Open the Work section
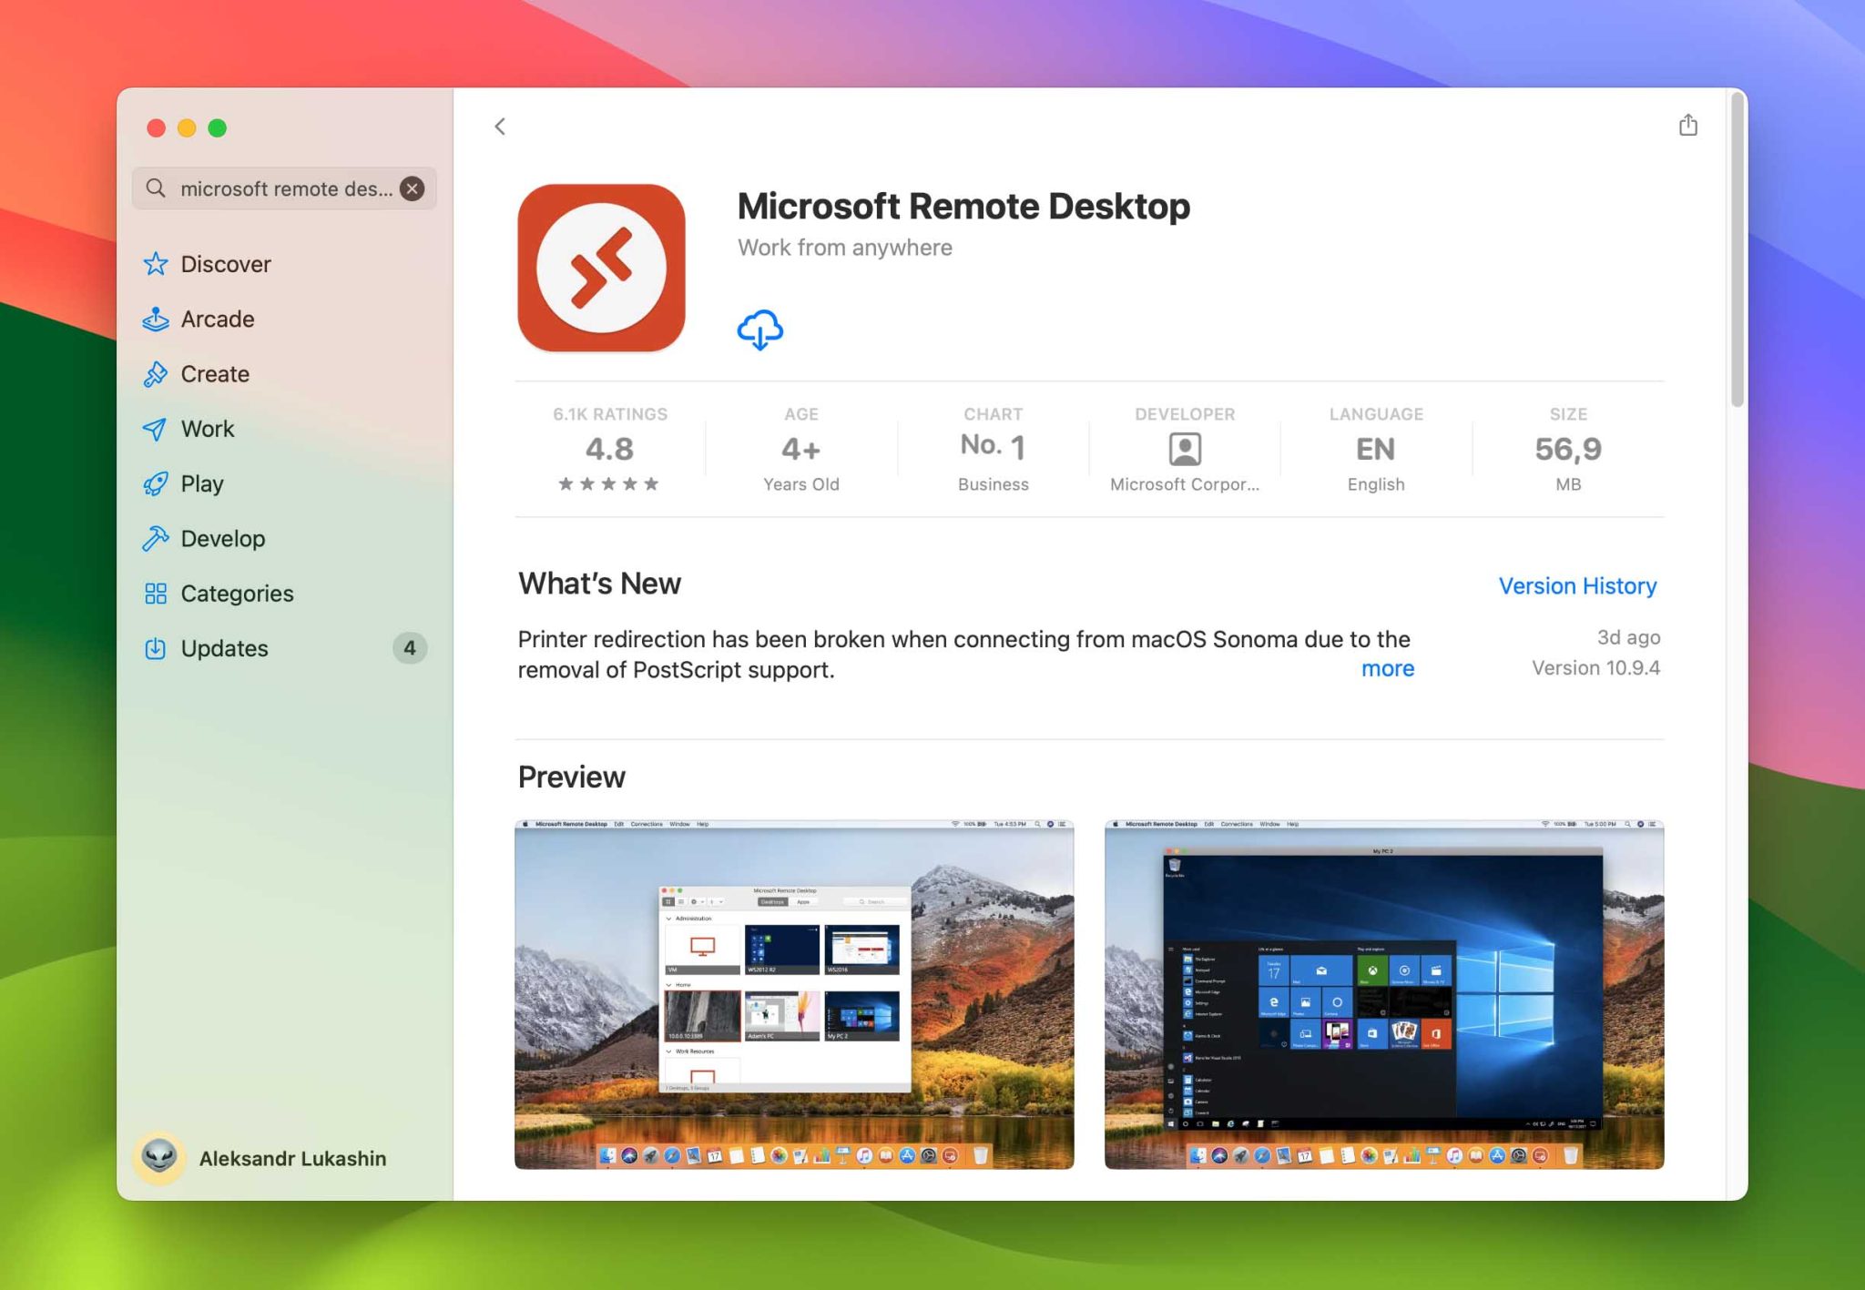 tap(209, 429)
